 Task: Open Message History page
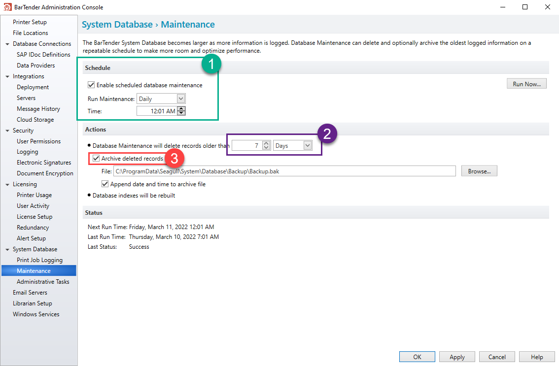(38, 109)
